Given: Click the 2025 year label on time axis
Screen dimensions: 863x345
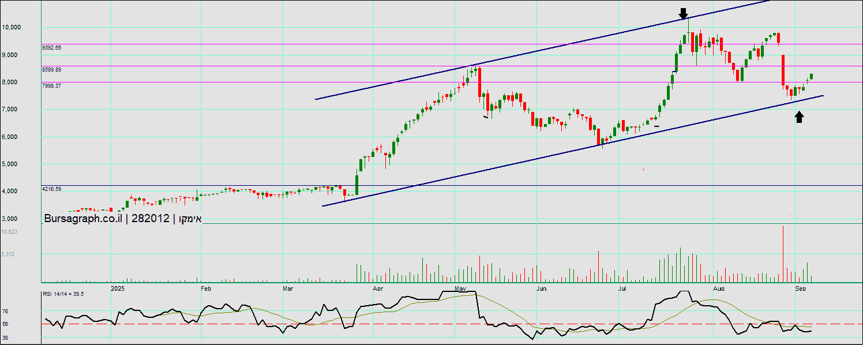Looking at the screenshot, I should pyautogui.click(x=118, y=287).
